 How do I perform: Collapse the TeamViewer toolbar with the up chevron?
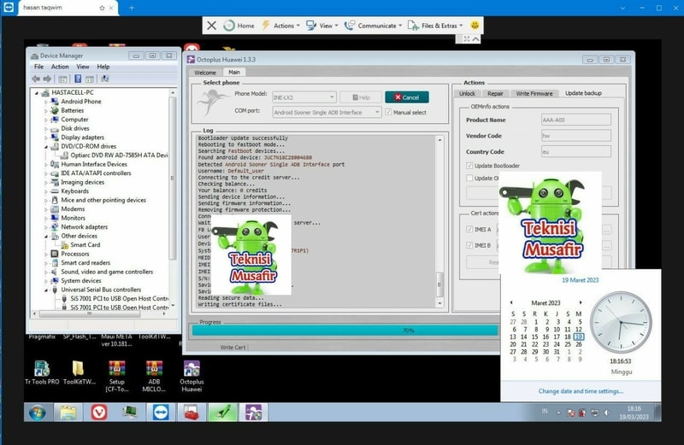476,38
